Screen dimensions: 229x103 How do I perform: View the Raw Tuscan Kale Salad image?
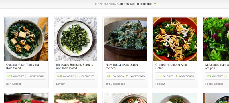click(x=125, y=39)
